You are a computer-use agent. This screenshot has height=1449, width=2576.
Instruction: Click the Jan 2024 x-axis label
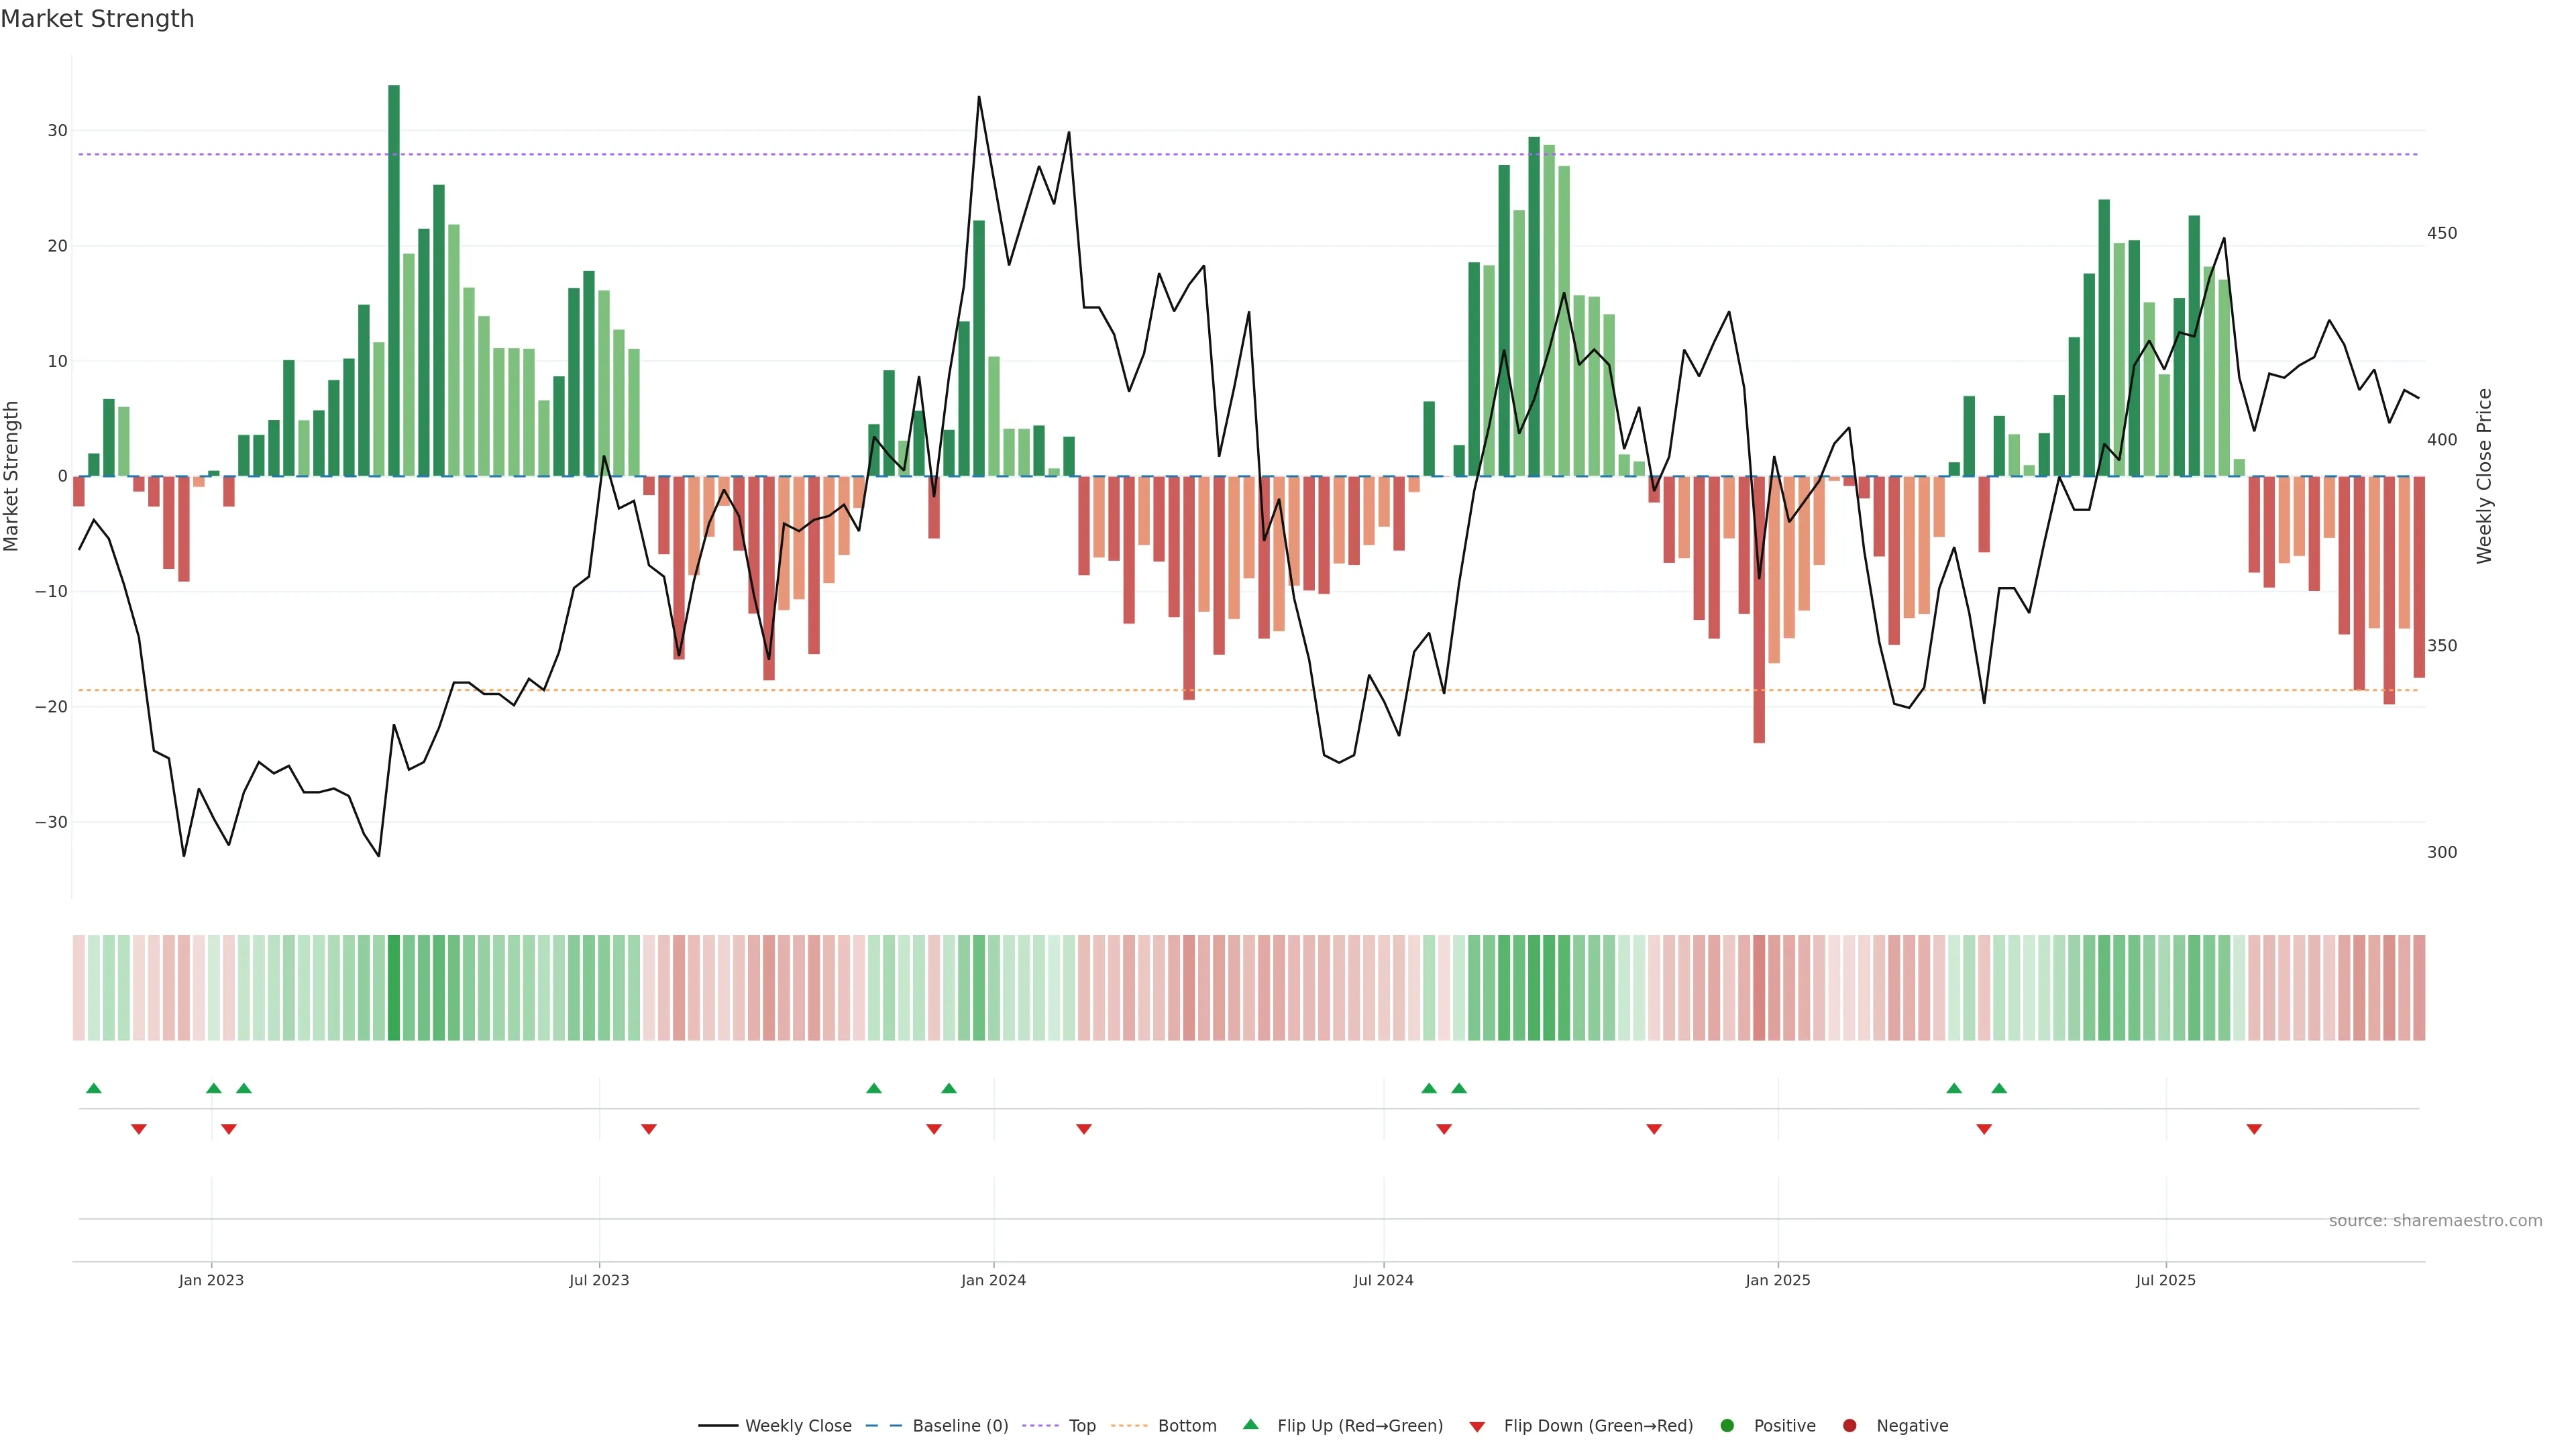(x=993, y=1280)
